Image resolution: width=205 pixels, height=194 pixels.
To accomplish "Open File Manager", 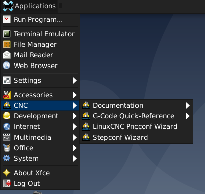I will pos(40,44).
